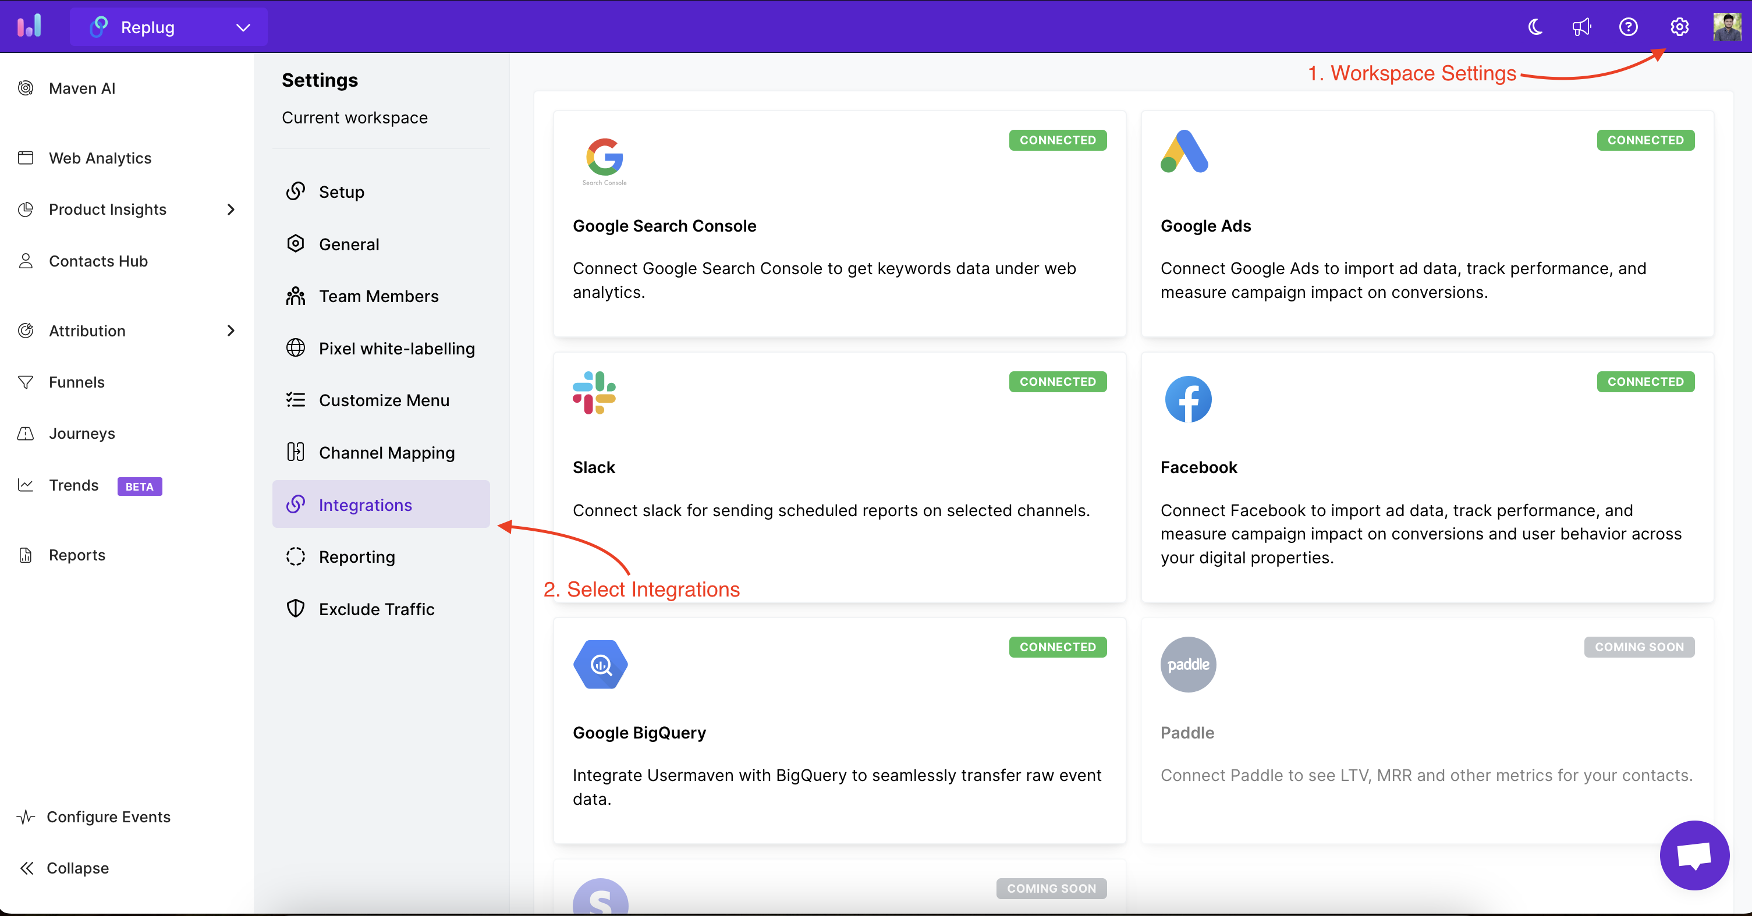Click the Google BigQuery hexagon icon
This screenshot has height=916, width=1752.
[x=600, y=665]
